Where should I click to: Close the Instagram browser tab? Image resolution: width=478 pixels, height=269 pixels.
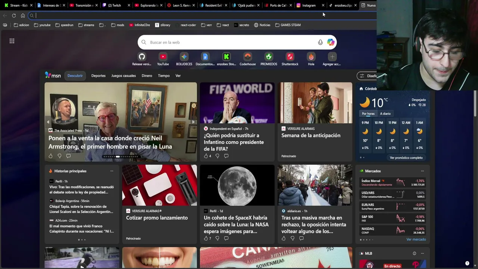point(323,5)
